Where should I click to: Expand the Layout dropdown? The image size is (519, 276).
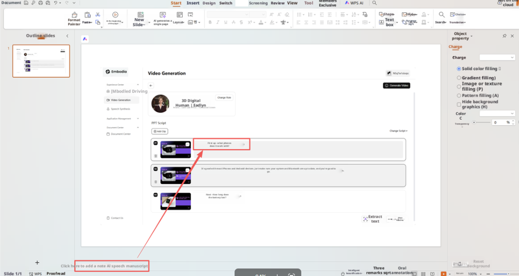coord(180,22)
